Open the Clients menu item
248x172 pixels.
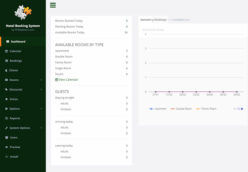pos(23,70)
